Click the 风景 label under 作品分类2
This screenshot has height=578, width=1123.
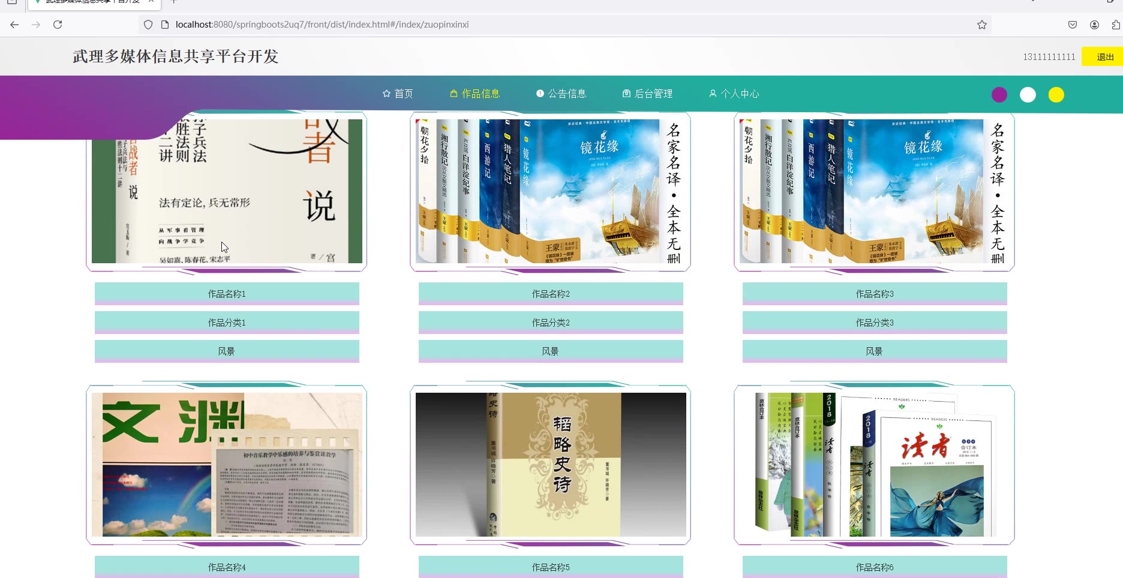551,351
